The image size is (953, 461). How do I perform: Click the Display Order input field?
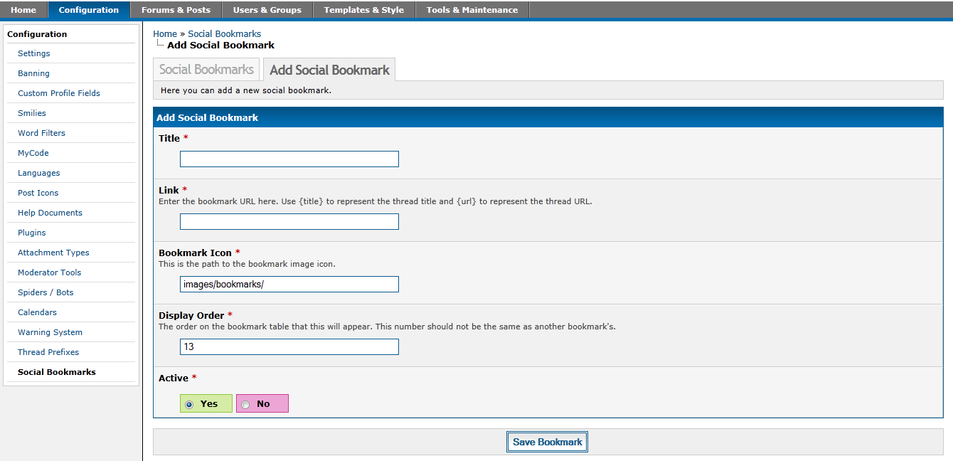point(289,346)
